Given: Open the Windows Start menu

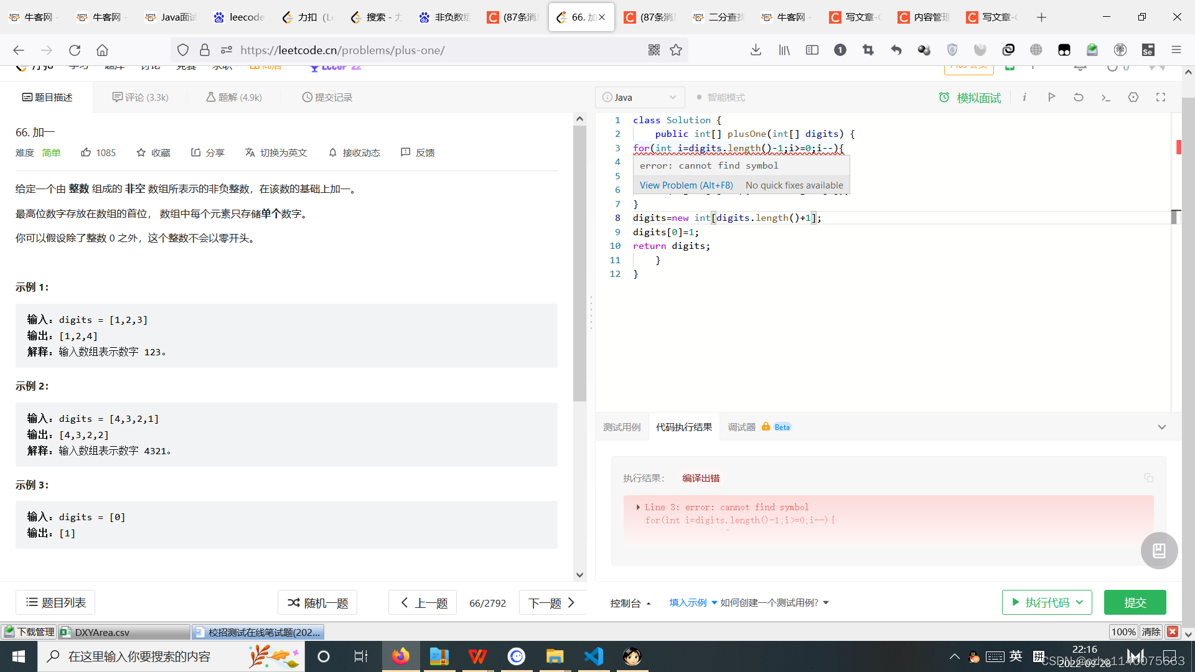Looking at the screenshot, I should click(19, 656).
